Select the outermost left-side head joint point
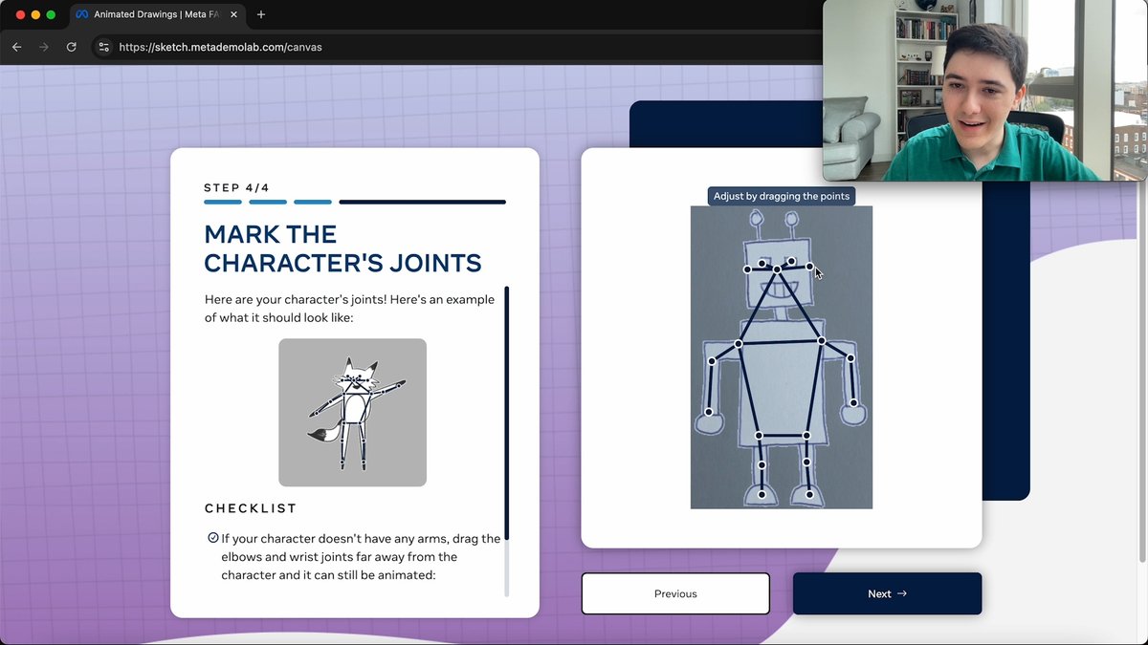 [747, 269]
